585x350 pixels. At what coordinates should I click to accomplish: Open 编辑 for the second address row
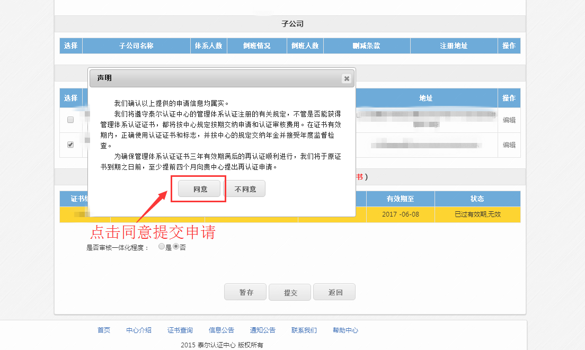[509, 145]
